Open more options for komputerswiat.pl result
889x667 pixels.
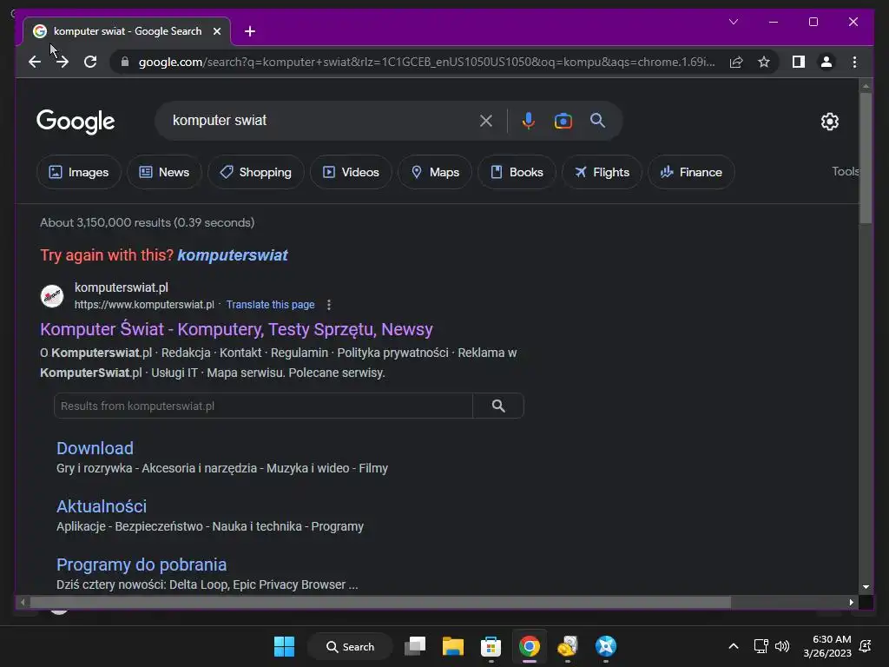329,305
